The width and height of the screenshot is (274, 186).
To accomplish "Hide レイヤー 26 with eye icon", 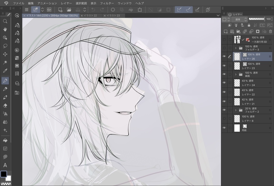I will pos(224,56).
